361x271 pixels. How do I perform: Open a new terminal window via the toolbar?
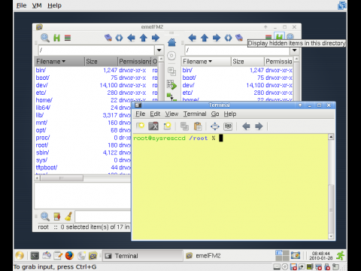click(x=167, y=126)
